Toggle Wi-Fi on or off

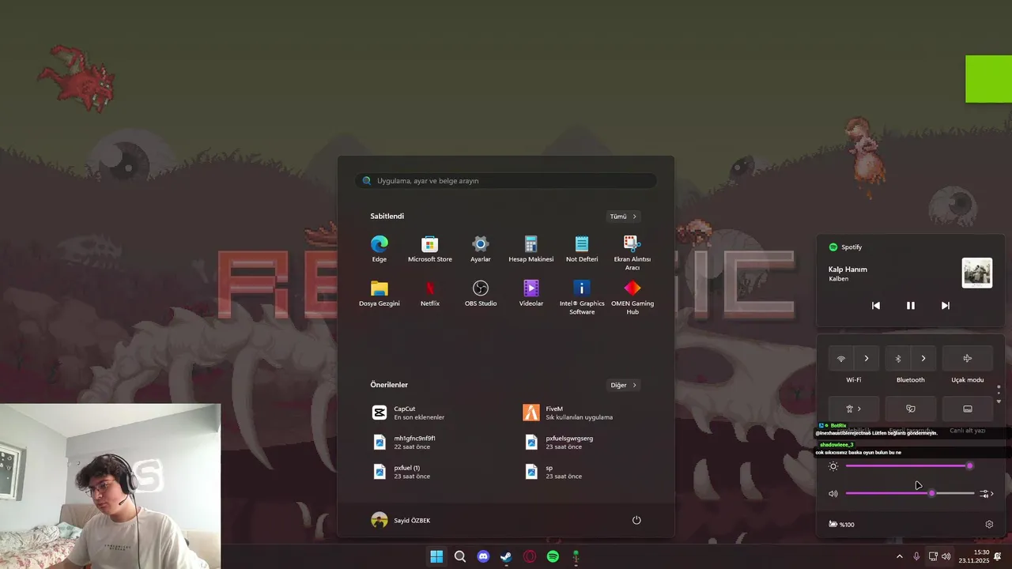[841, 359]
